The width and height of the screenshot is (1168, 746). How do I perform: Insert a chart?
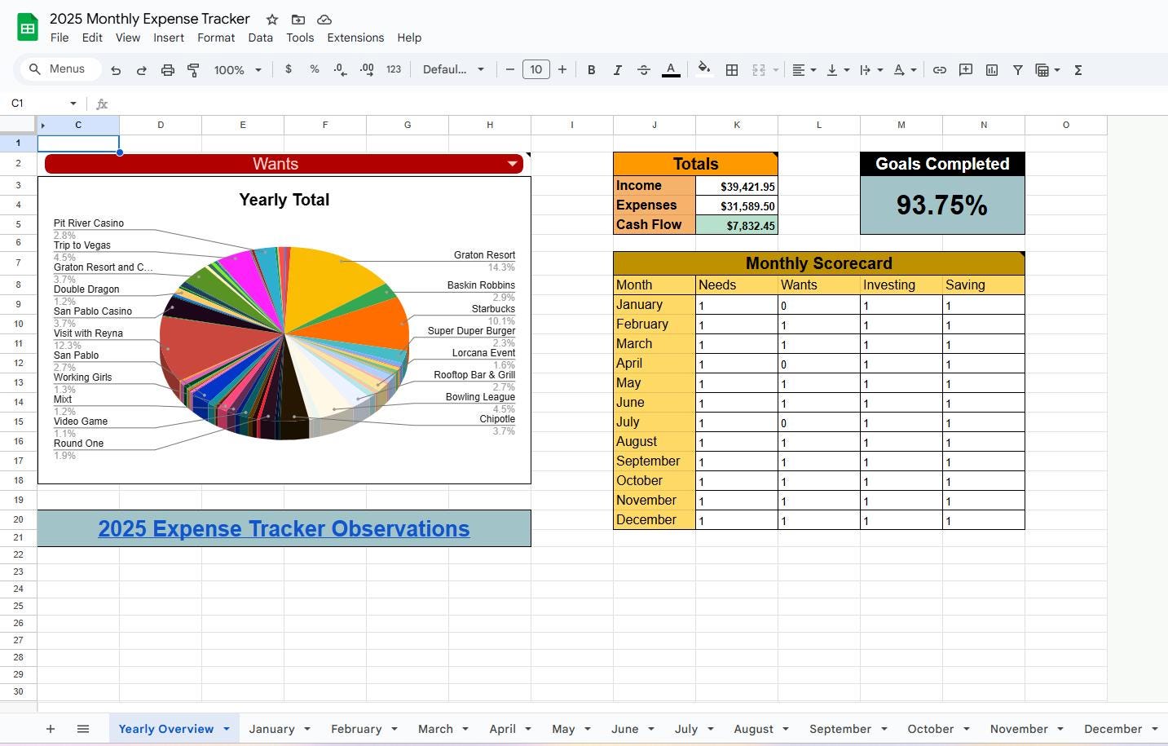point(992,70)
